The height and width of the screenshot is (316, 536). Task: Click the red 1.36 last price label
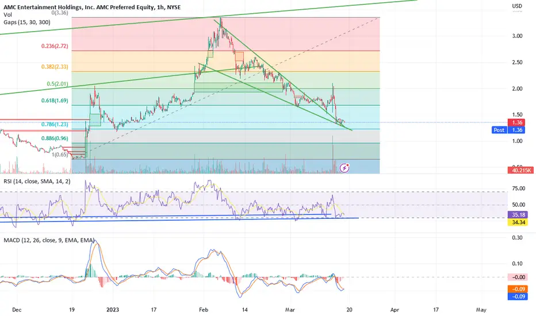(517, 122)
